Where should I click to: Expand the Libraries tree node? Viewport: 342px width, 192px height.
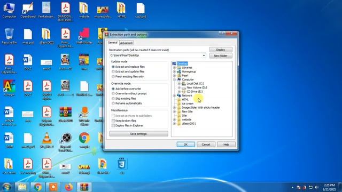[175, 68]
